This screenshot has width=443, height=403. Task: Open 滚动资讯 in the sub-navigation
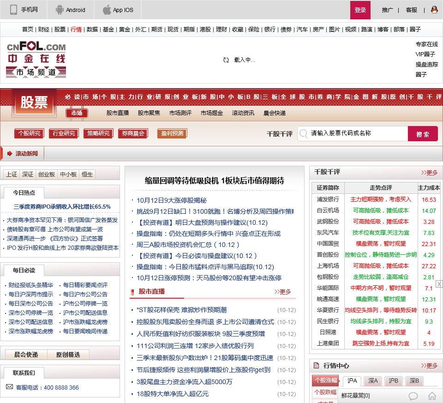(243, 113)
